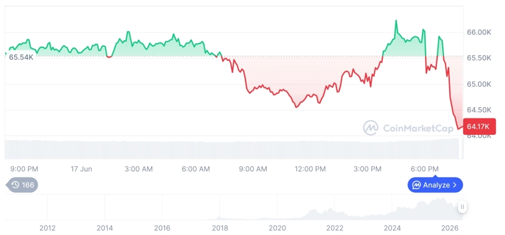
Task: Click the 12:00 PM time axis label
Action: click(310, 169)
